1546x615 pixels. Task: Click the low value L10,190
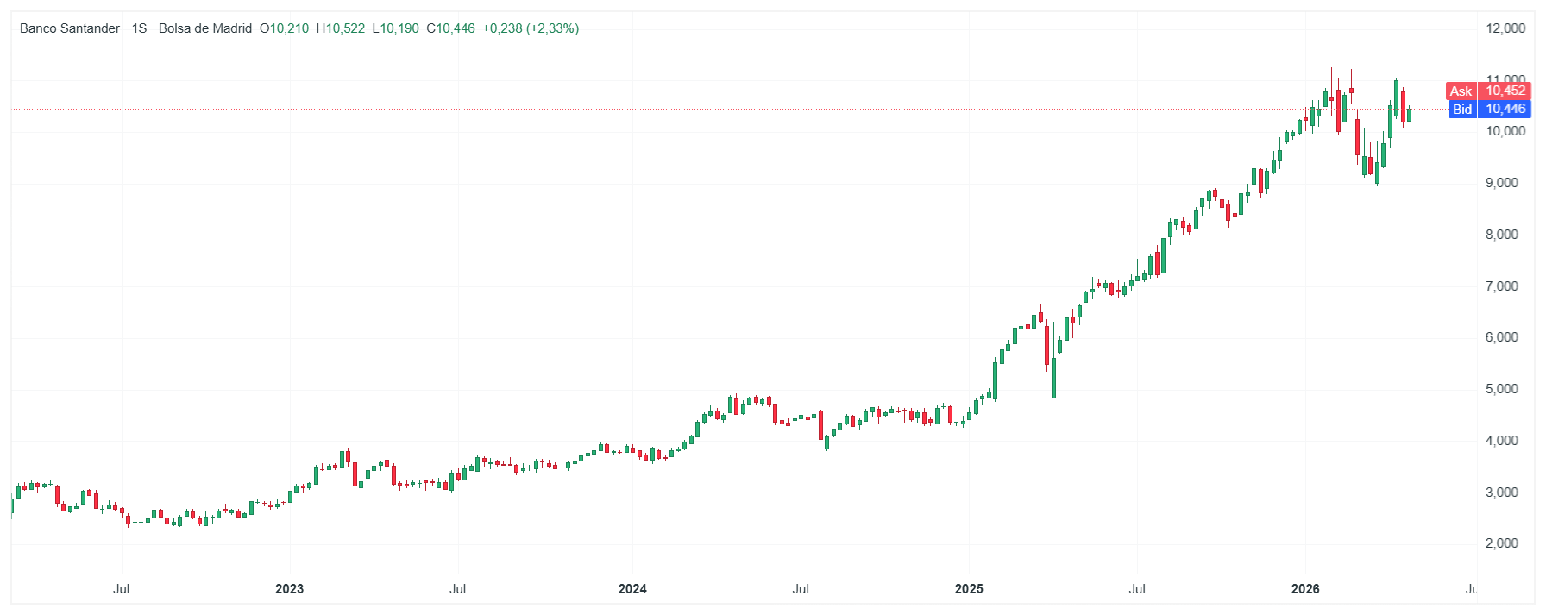tap(395, 28)
